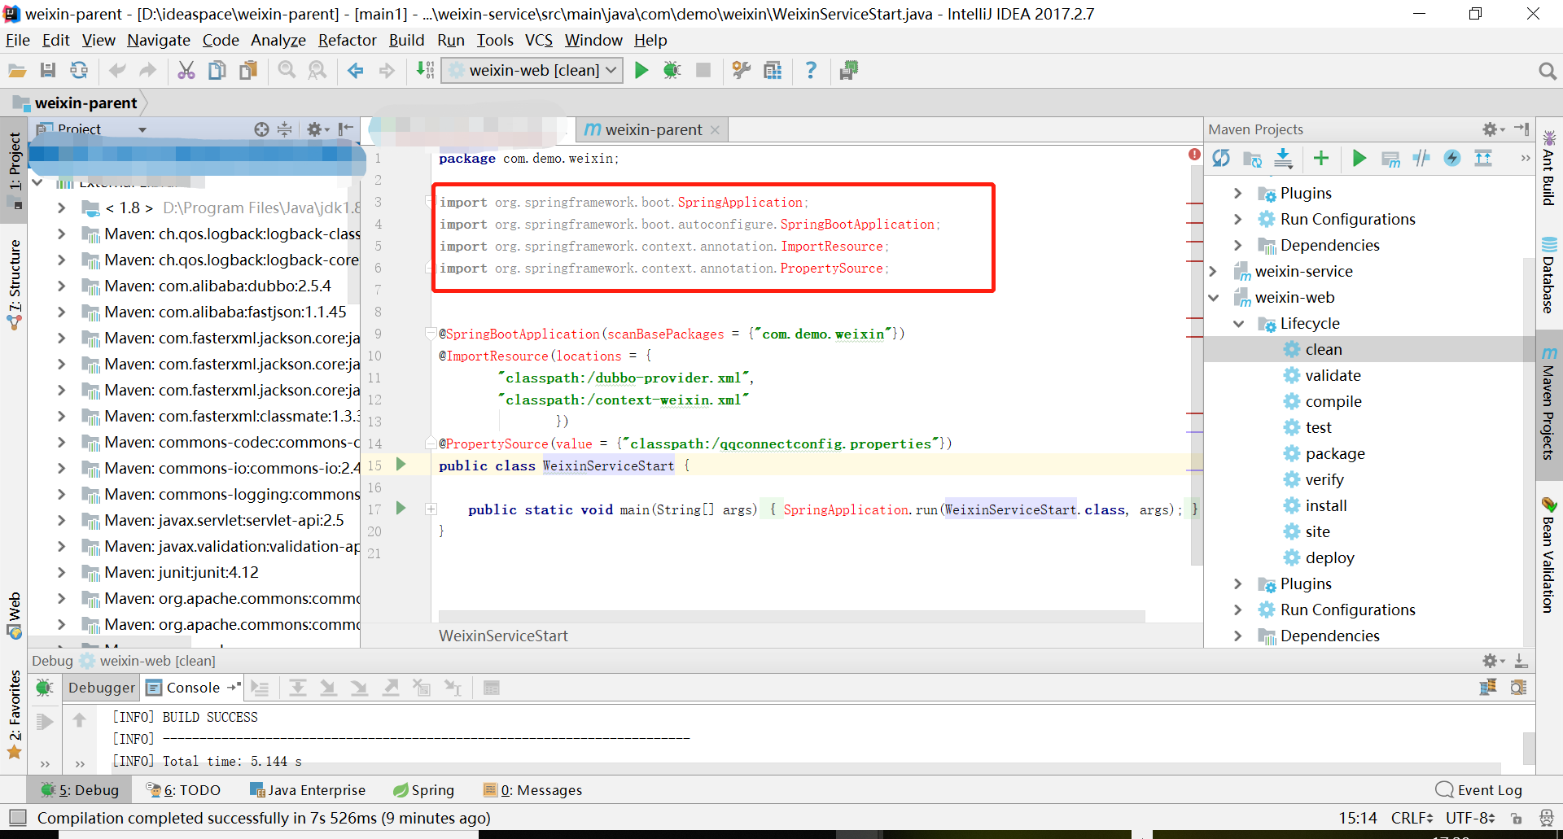Click the Back navigation arrow

click(x=356, y=71)
